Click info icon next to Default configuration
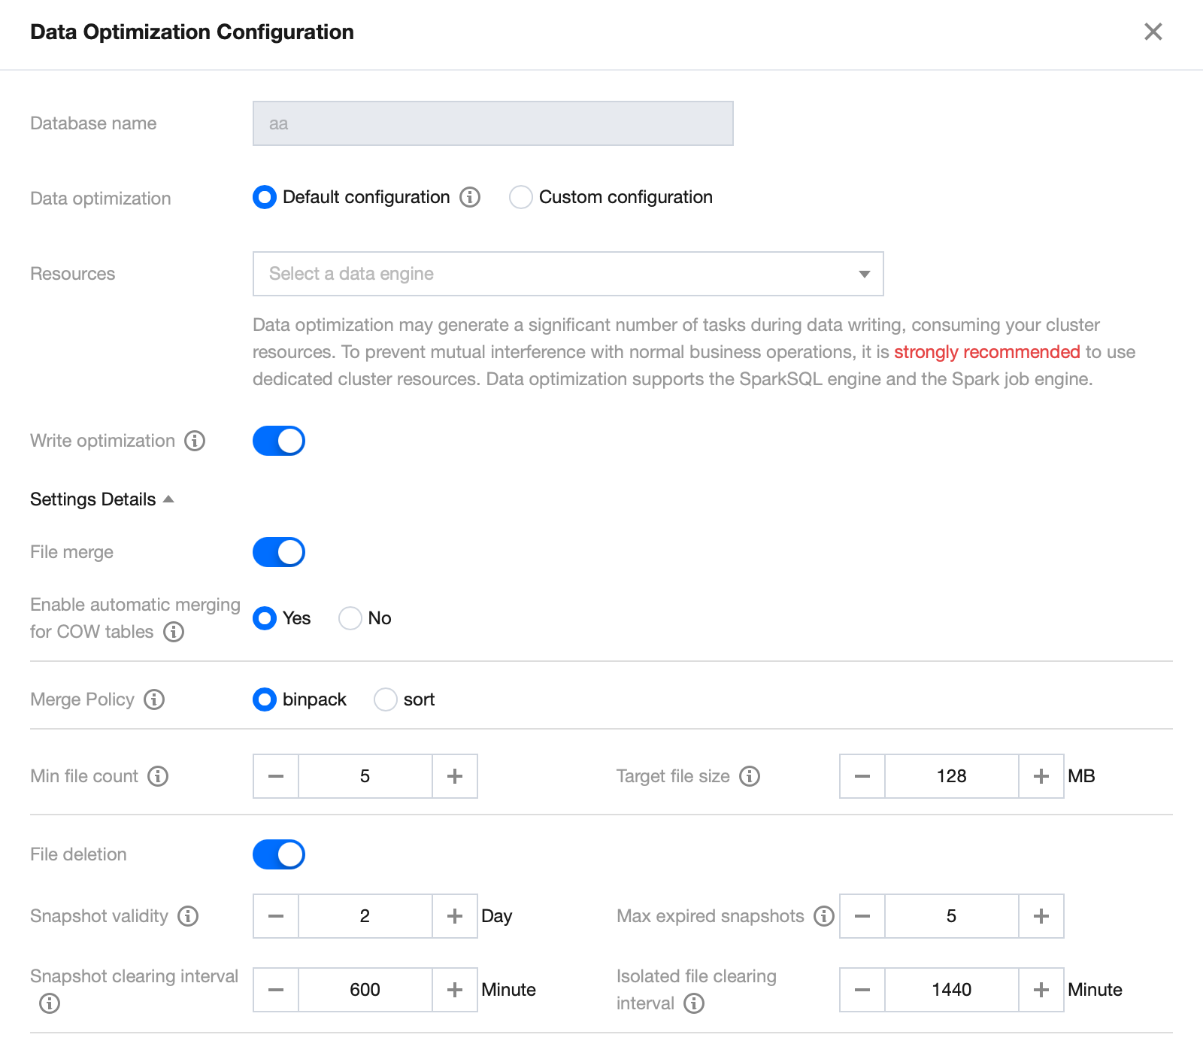 point(470,197)
